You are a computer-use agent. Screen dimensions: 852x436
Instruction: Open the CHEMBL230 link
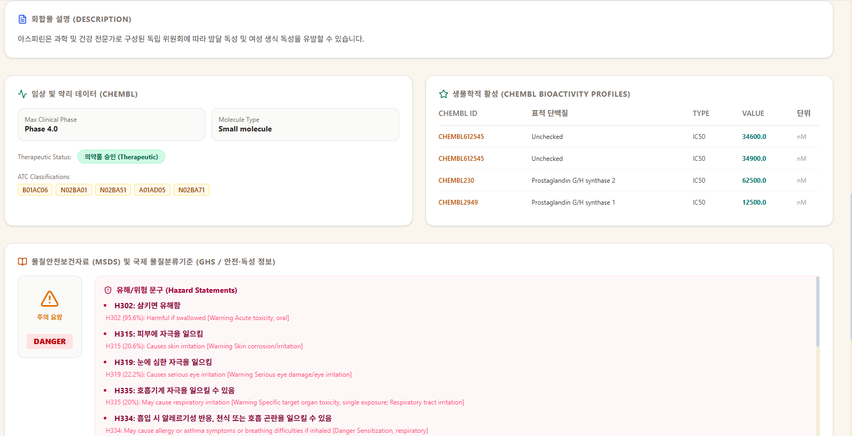point(456,181)
